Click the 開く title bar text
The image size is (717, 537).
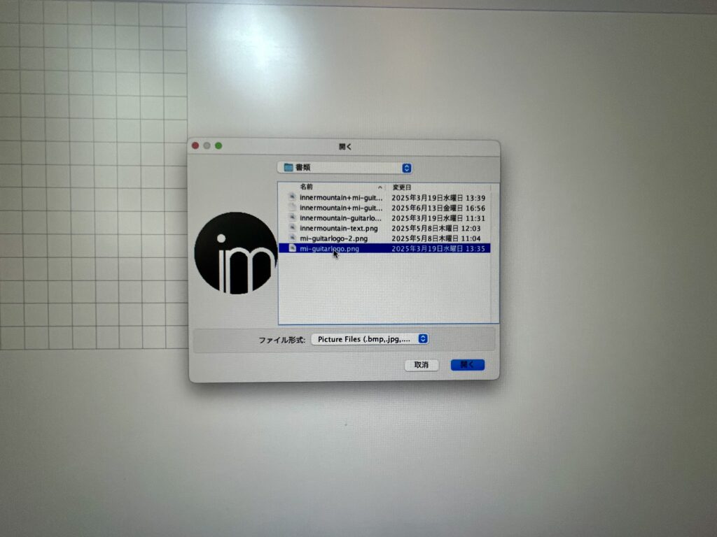345,147
